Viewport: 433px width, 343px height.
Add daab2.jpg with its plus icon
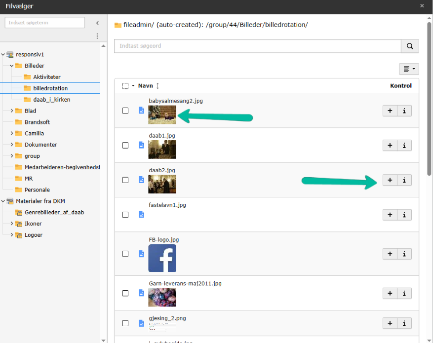pos(390,180)
